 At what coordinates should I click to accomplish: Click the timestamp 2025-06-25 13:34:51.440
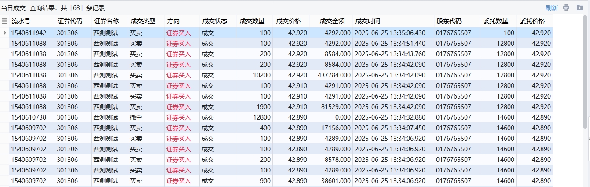[x=390, y=44]
